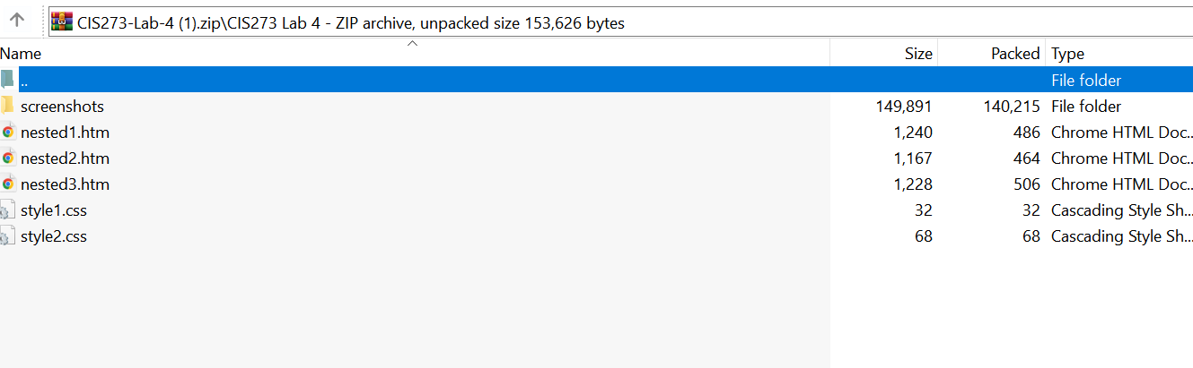Click the up one level arrow
The width and height of the screenshot is (1193, 368).
(x=17, y=21)
